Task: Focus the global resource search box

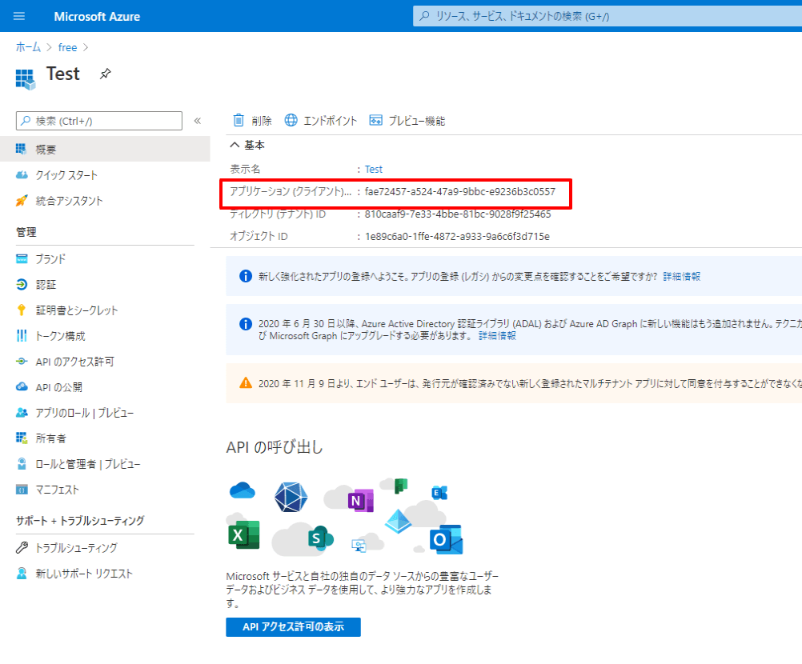Action: (x=608, y=16)
